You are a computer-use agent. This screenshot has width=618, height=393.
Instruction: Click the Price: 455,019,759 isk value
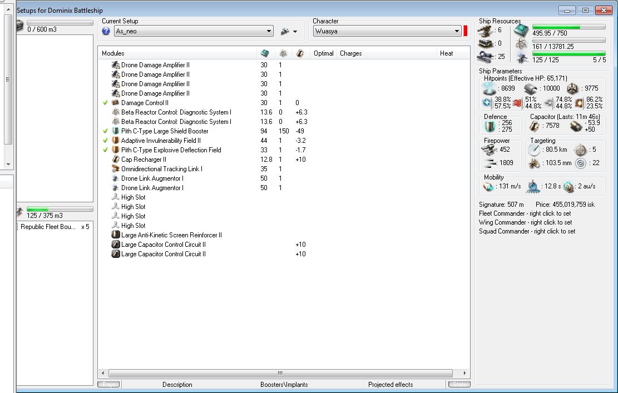[x=565, y=205]
